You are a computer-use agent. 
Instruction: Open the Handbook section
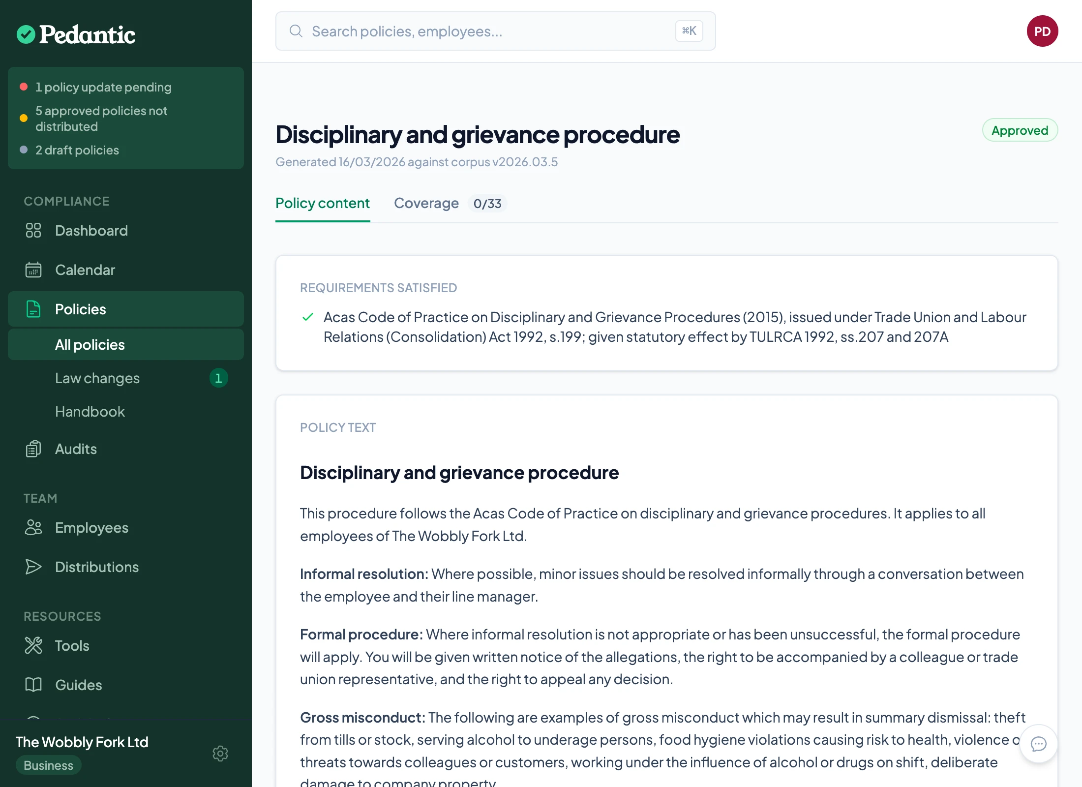coord(90,411)
